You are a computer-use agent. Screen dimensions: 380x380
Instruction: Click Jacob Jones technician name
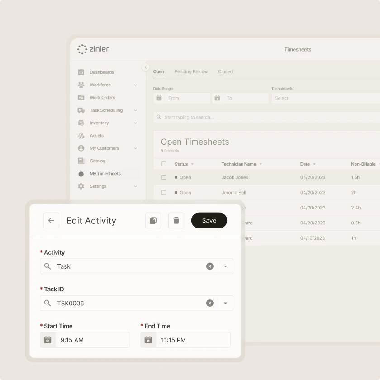pos(235,177)
